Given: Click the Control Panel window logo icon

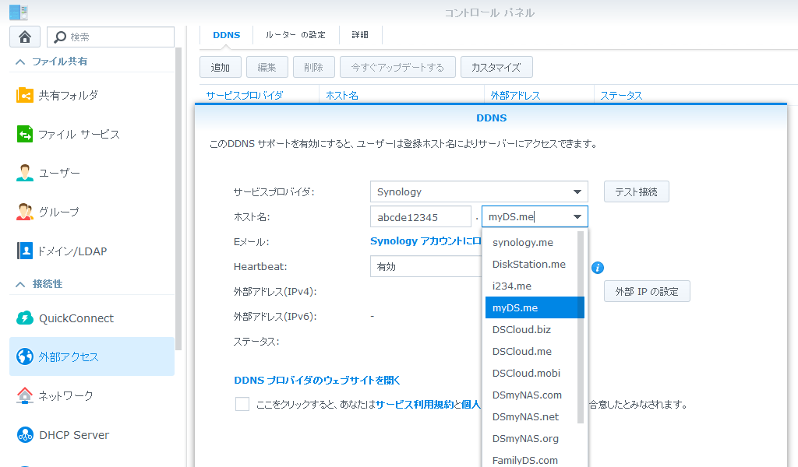Looking at the screenshot, I should (x=19, y=12).
